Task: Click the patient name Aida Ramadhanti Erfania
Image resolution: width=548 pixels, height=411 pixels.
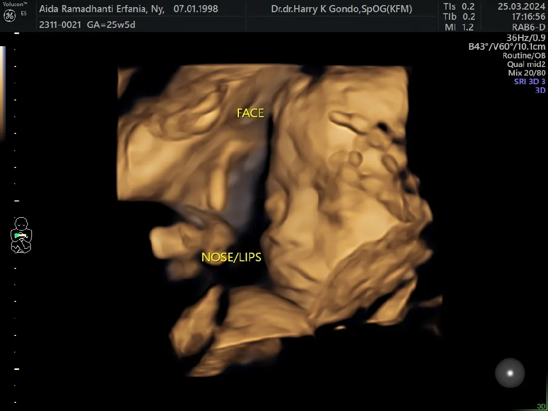Action: [101, 9]
